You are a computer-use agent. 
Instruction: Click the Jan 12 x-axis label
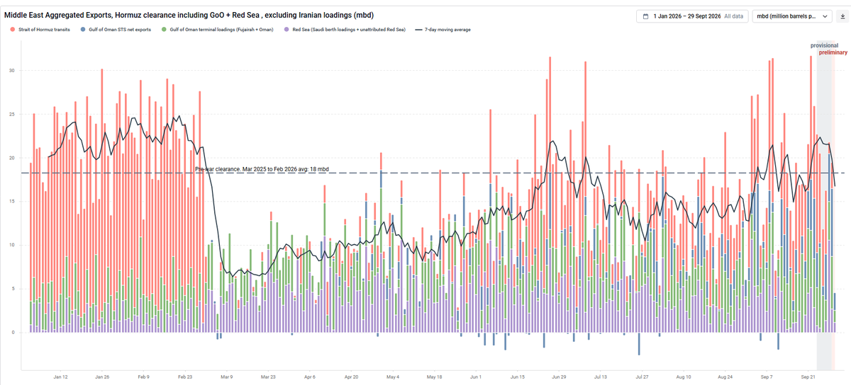point(60,378)
